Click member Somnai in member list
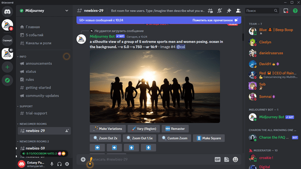The height and width of the screenshot is (169, 301). tap(272, 97)
